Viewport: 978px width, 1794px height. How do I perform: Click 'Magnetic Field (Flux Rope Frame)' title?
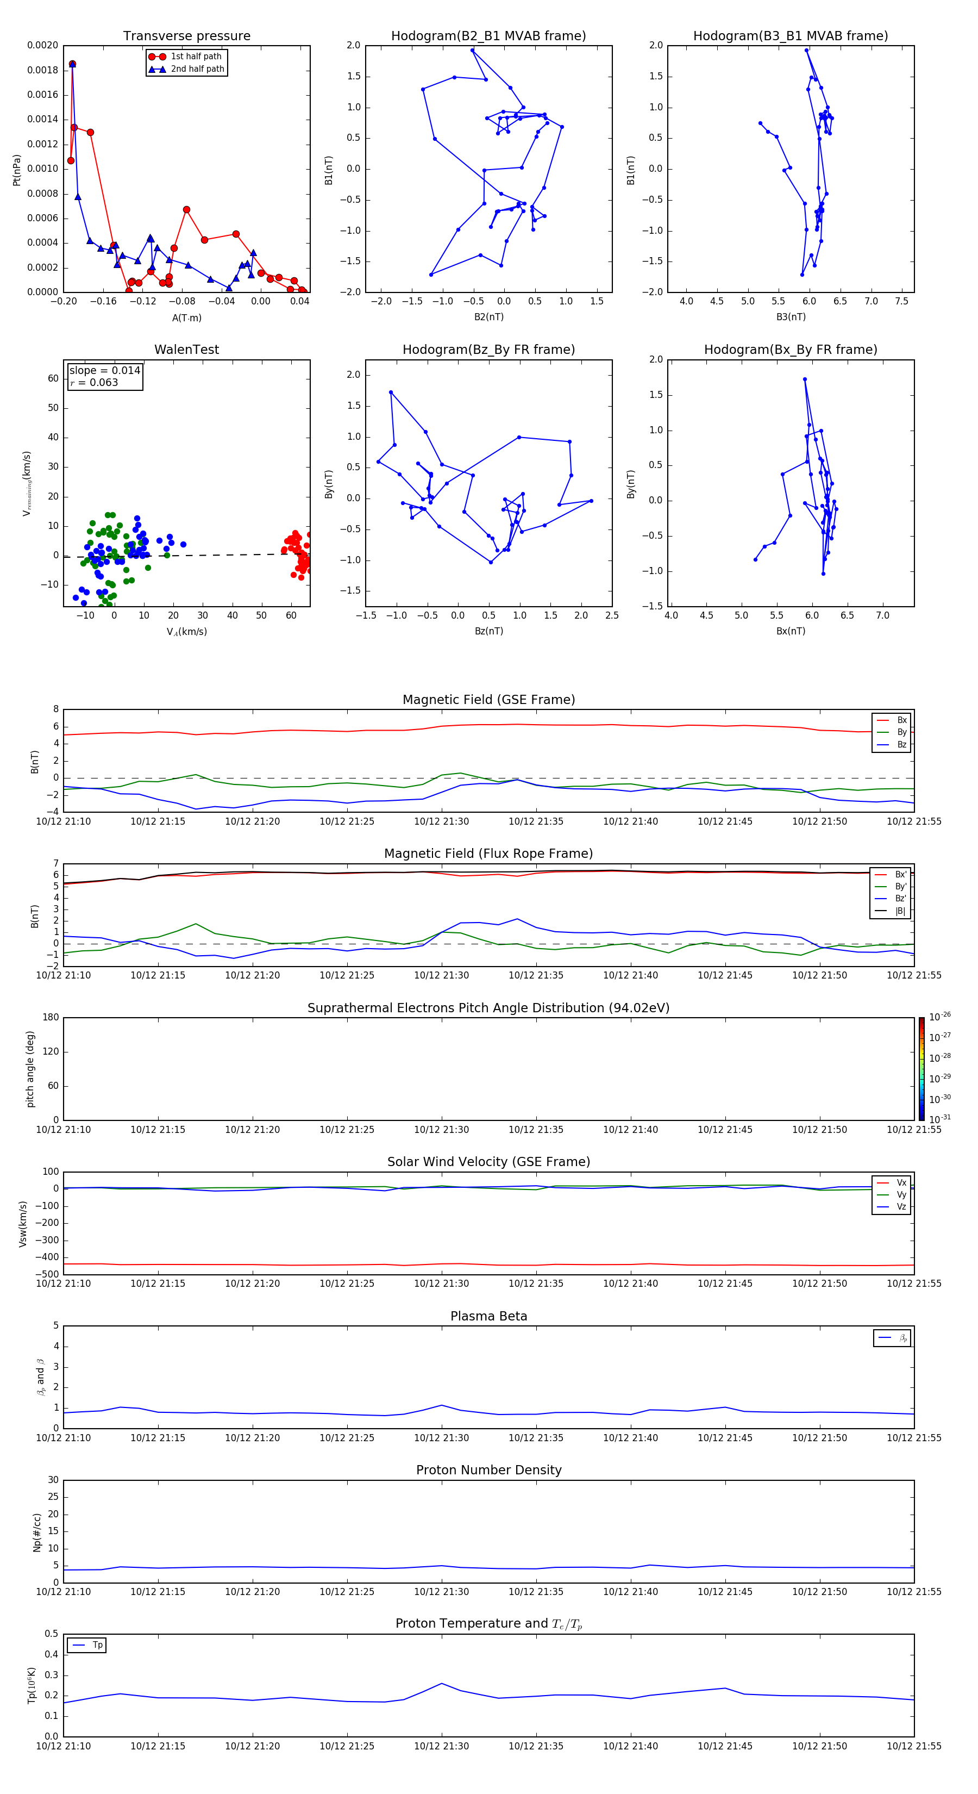pos(488,854)
